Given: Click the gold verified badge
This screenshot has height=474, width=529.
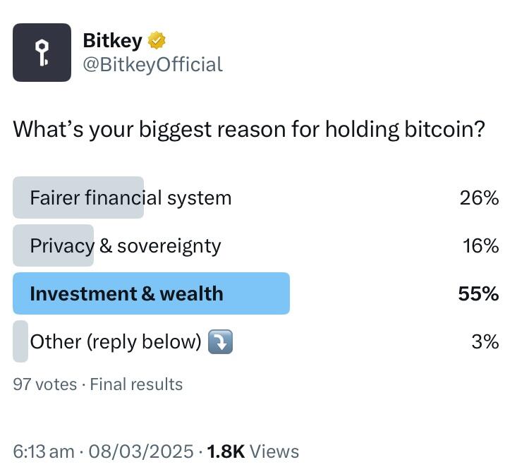Looking at the screenshot, I should pyautogui.click(x=157, y=40).
